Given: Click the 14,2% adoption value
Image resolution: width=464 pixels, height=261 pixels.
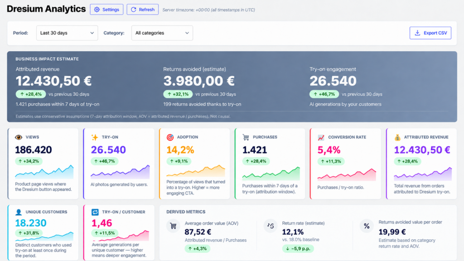Looking at the screenshot, I should tap(180, 150).
